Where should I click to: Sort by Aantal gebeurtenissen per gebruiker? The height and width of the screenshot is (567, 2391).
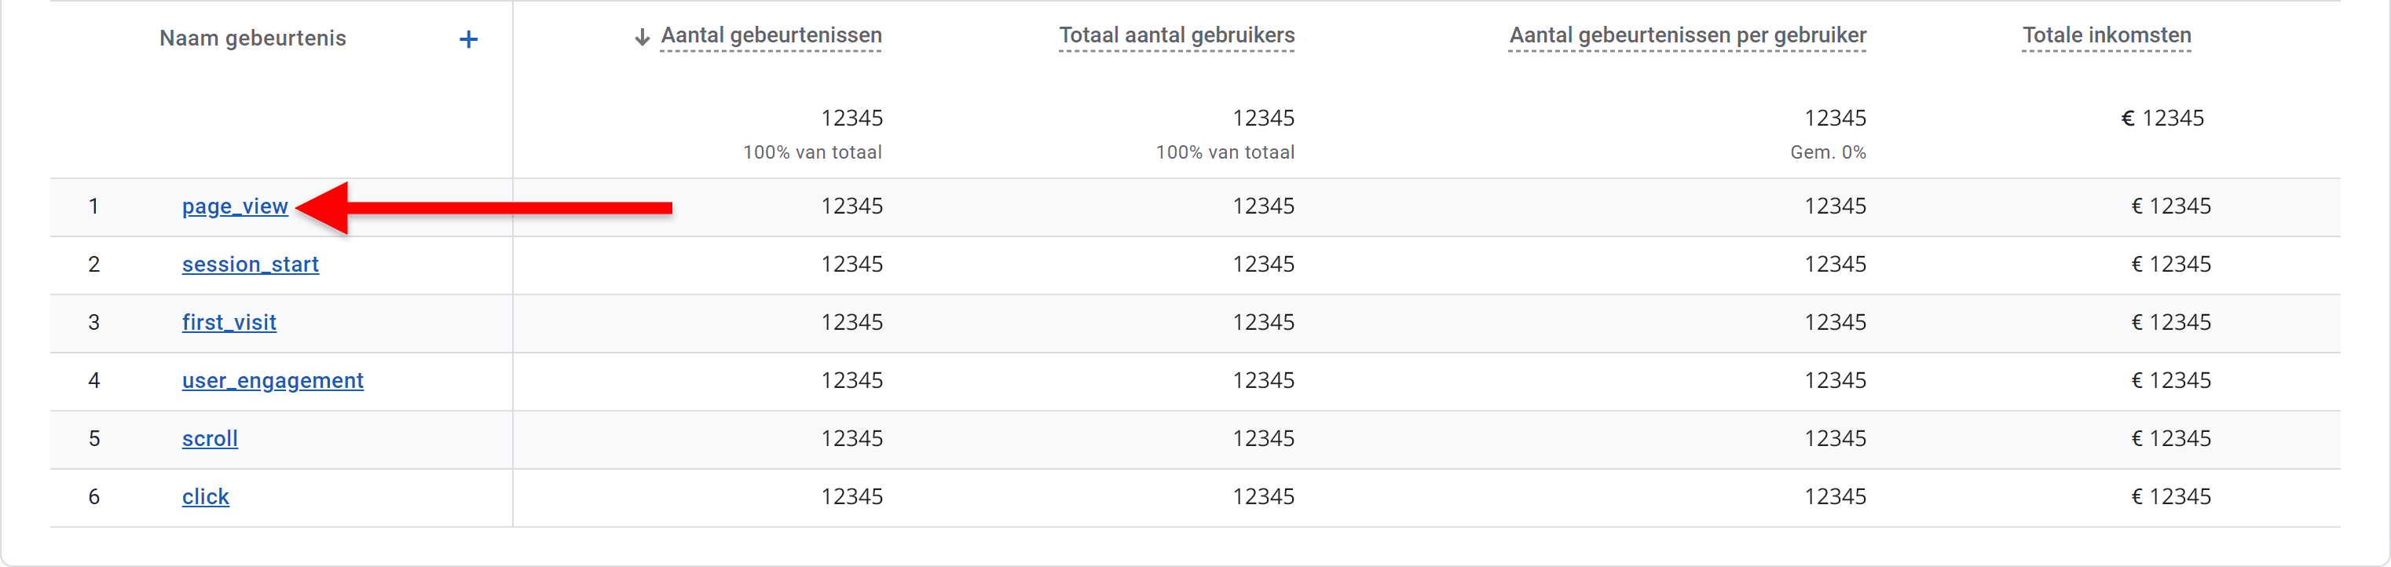[1687, 35]
